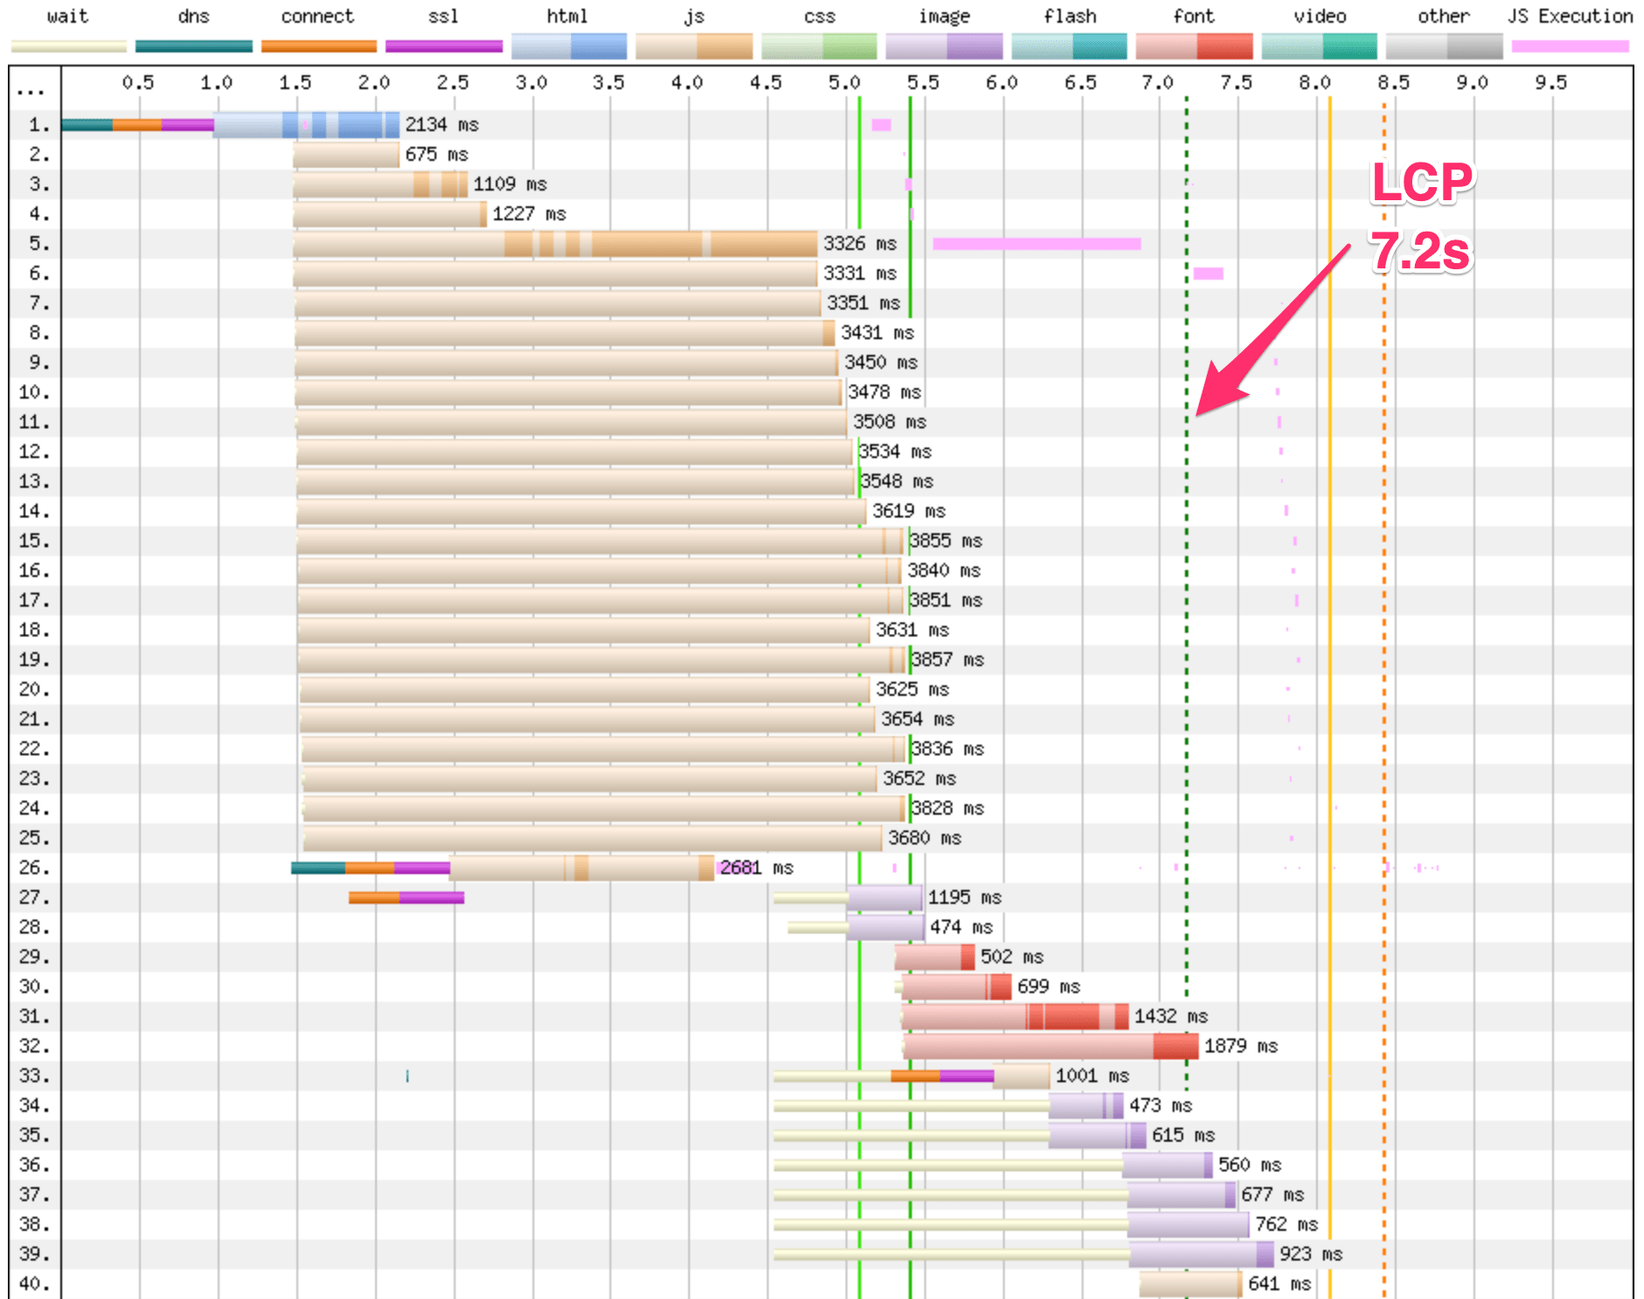Click the wait legend color swatch
The image size is (1644, 1299).
click(x=68, y=46)
